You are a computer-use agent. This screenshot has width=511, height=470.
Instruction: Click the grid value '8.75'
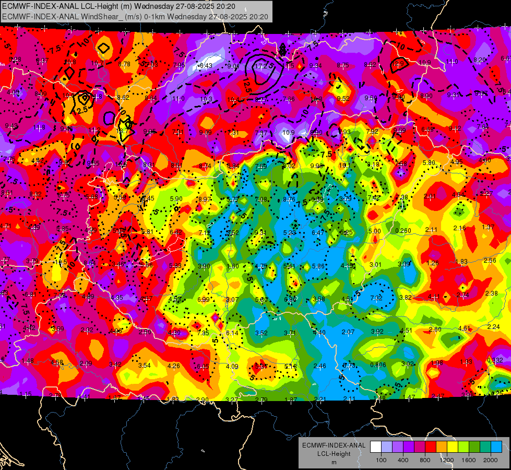click(343, 65)
